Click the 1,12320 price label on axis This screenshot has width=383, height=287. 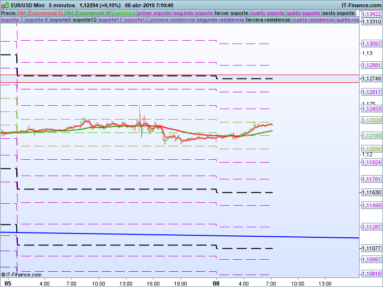click(x=371, y=121)
